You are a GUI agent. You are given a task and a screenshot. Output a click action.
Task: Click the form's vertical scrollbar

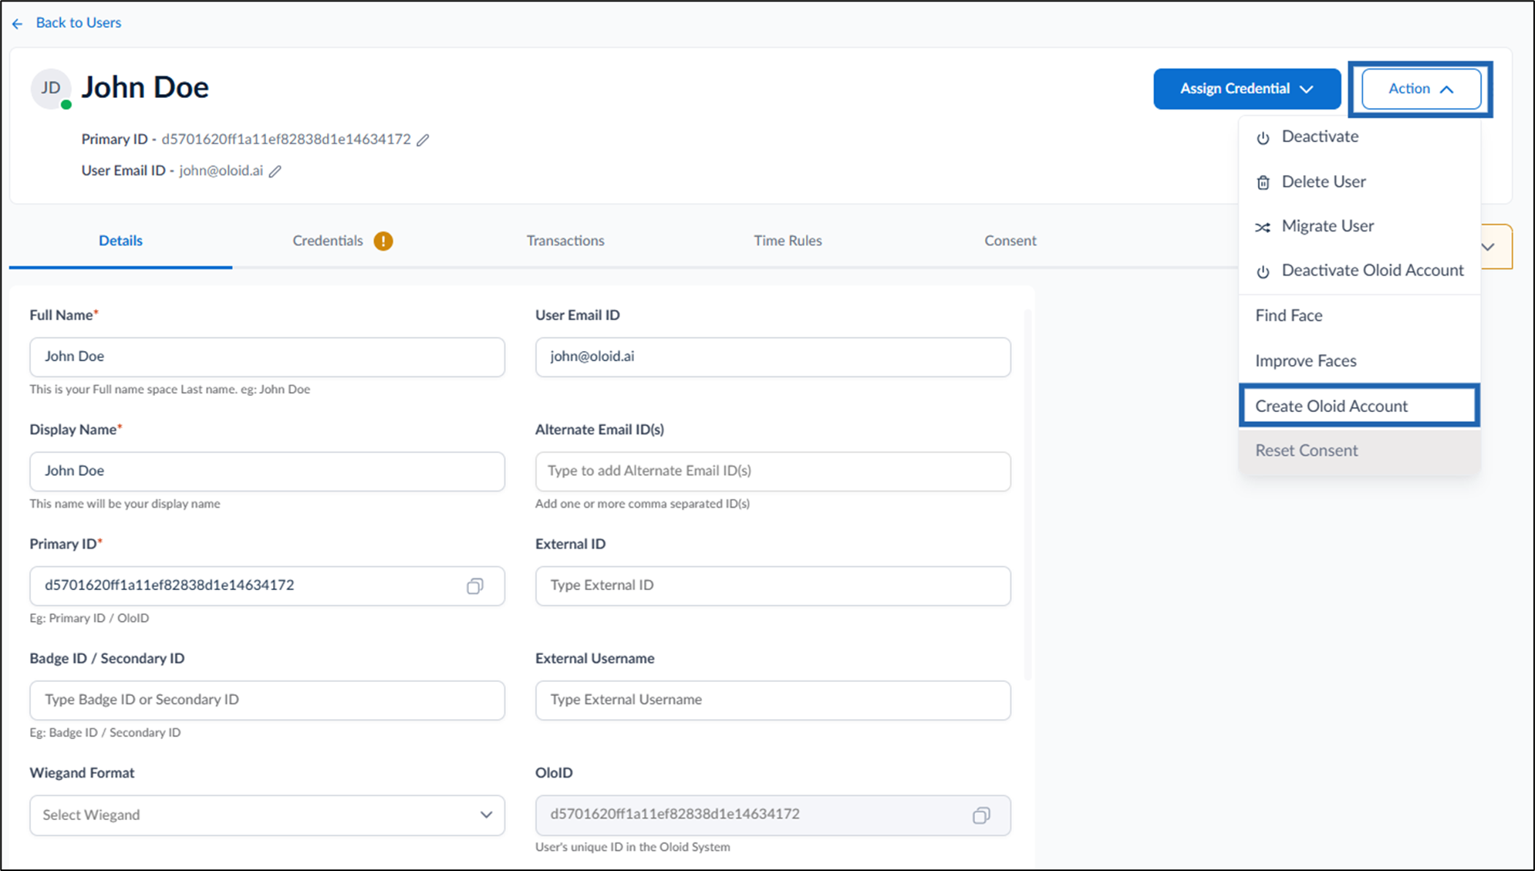click(1027, 494)
